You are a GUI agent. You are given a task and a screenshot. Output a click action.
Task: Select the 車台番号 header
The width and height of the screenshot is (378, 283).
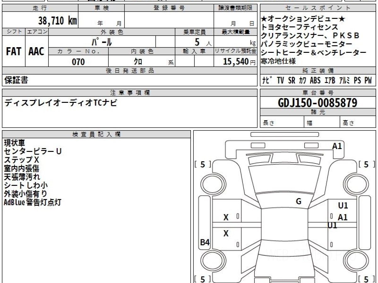click(x=318, y=93)
